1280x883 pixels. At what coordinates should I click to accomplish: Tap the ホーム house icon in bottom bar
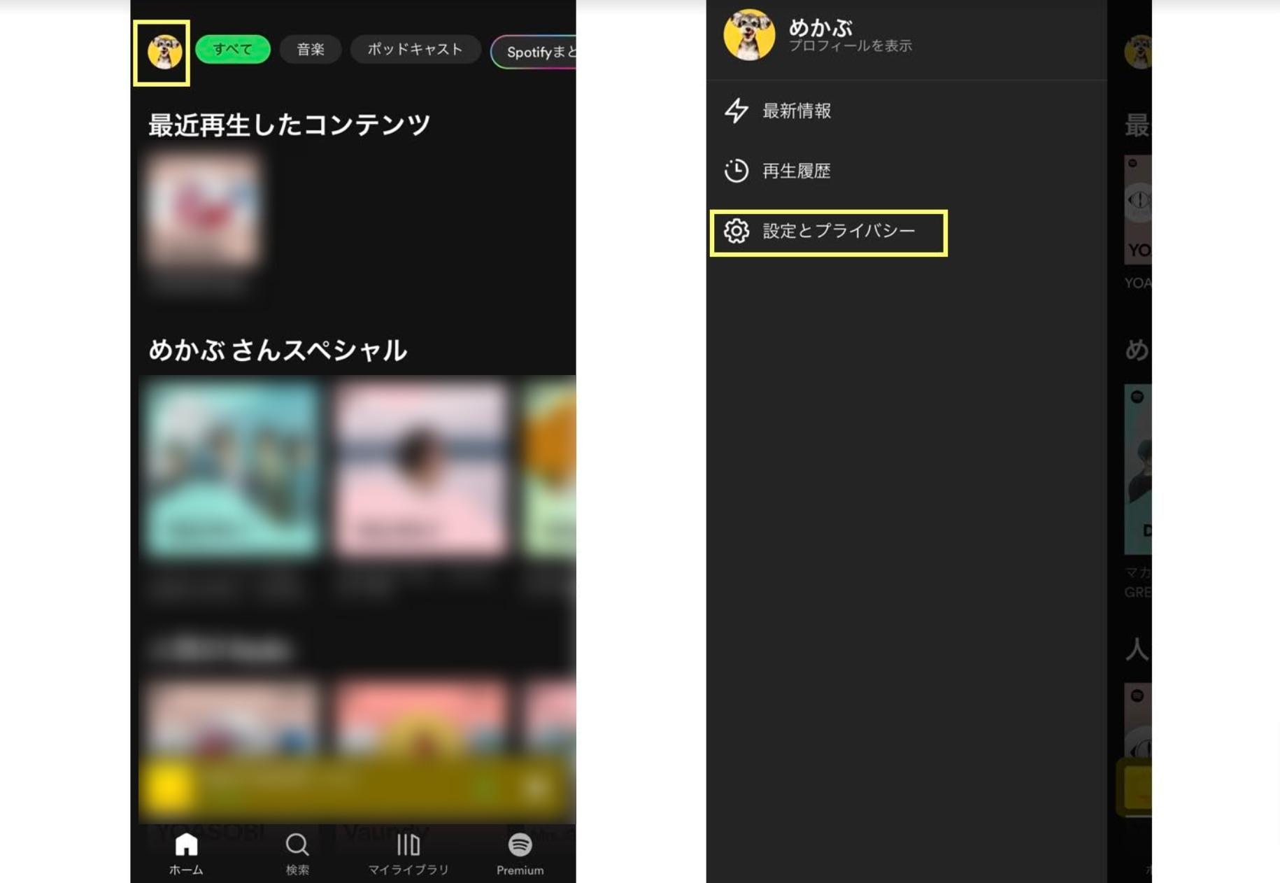click(x=186, y=845)
